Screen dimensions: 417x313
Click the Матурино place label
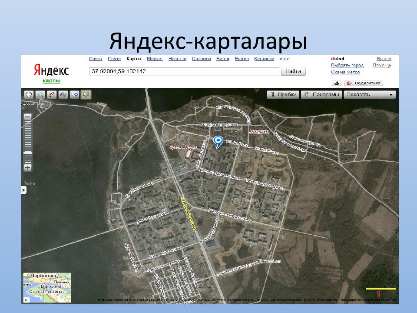pyautogui.click(x=259, y=131)
